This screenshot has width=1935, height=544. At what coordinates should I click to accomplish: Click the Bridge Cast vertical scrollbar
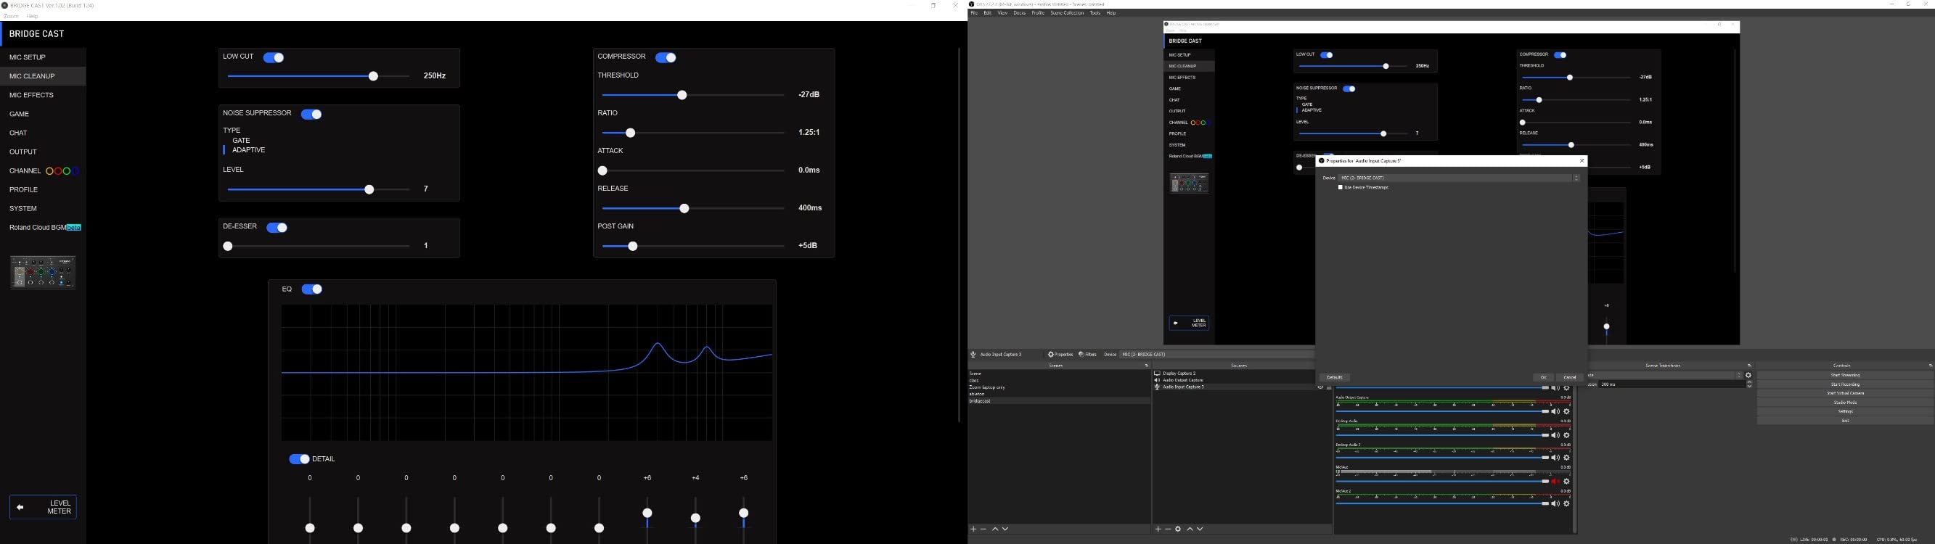tap(960, 234)
